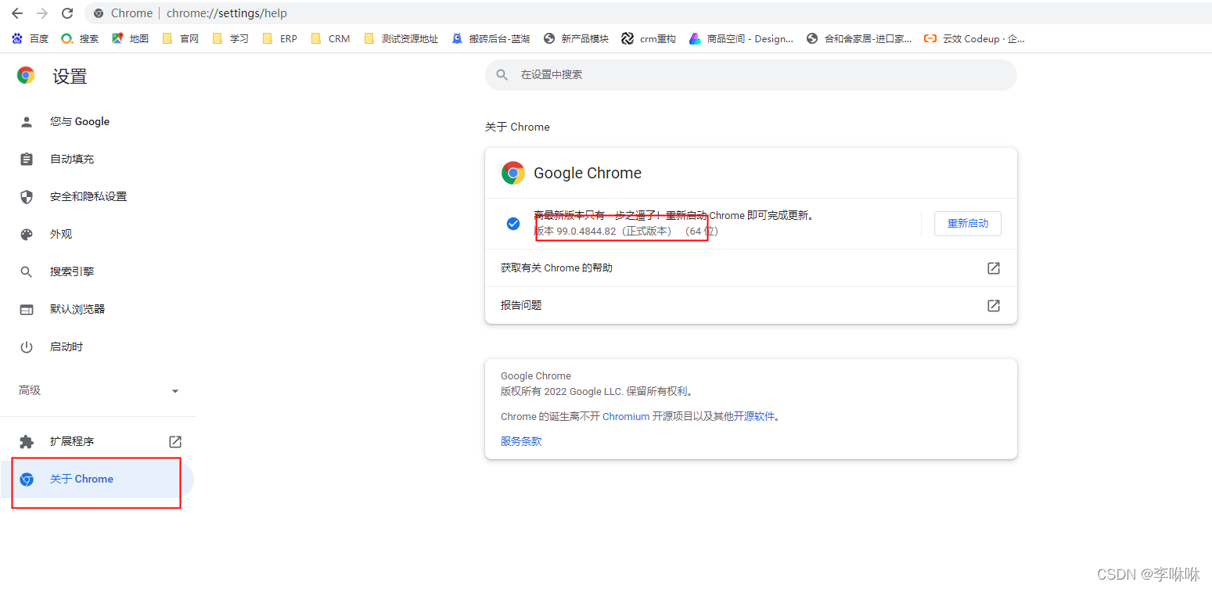Click the external-link icon for 报告问题

point(994,306)
